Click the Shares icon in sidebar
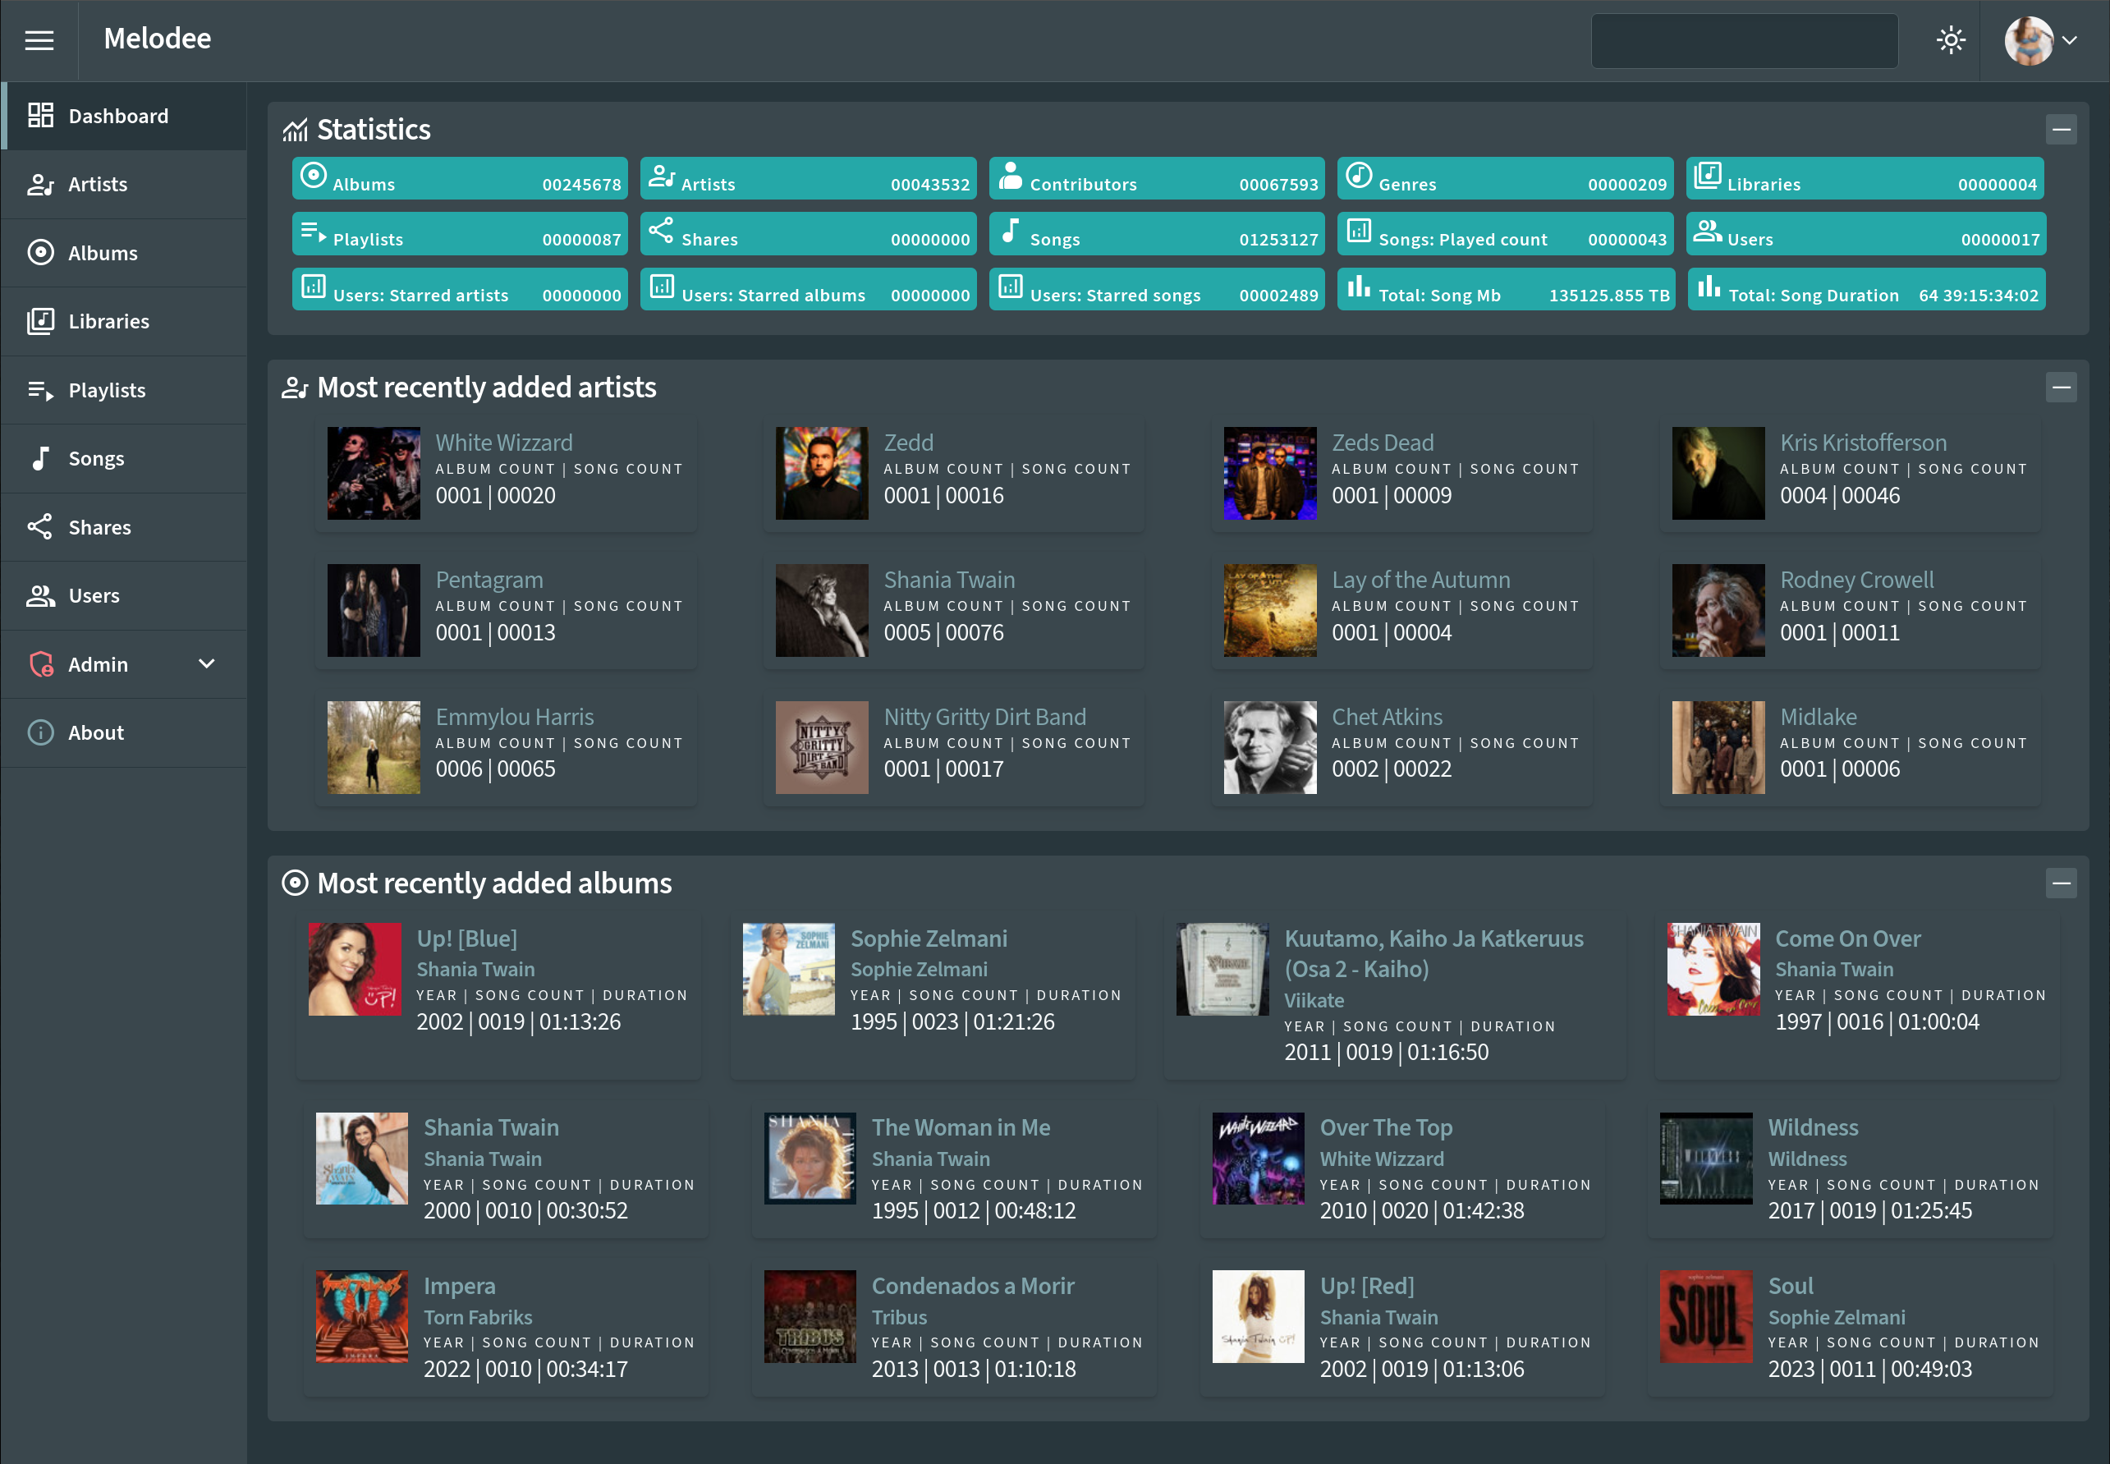Screen dimensions: 2110x1464 click(40, 526)
